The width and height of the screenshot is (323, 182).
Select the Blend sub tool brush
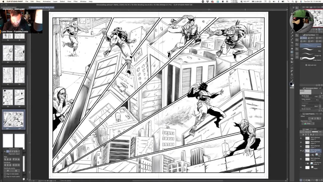pyautogui.click(x=311, y=45)
